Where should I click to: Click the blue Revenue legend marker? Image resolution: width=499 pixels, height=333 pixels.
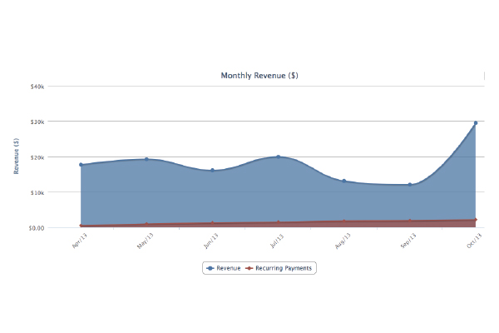210,268
